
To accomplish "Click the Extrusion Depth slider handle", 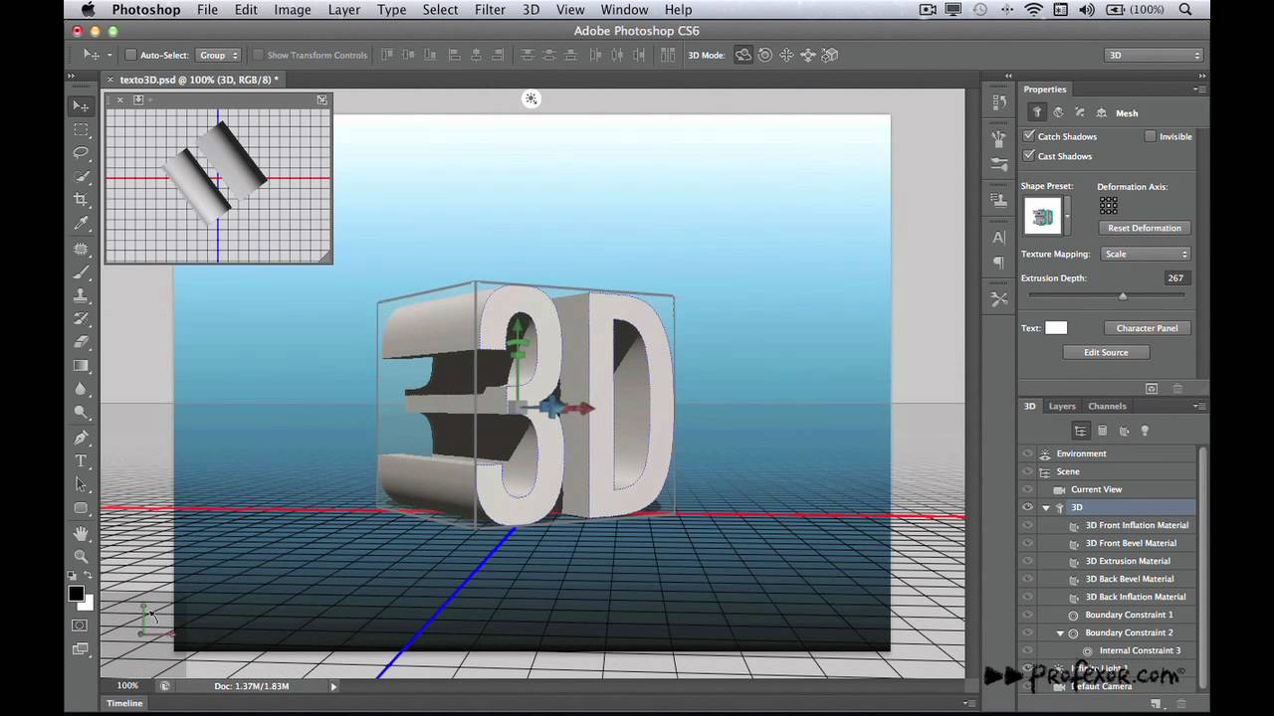I will 1123,296.
